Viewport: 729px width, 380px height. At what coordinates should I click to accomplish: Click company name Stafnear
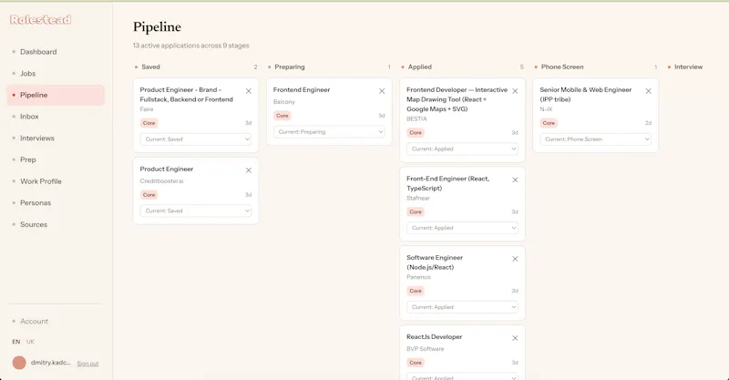418,198
